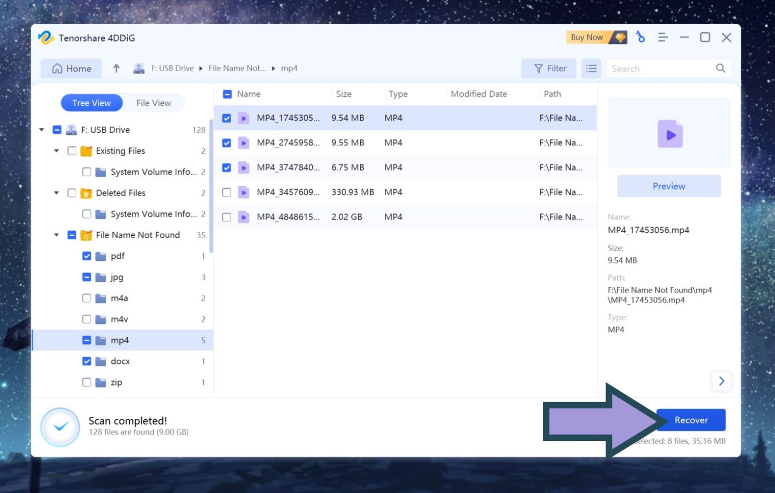The width and height of the screenshot is (775, 493).
Task: Check the box for MP4_4848615
Action: click(227, 217)
